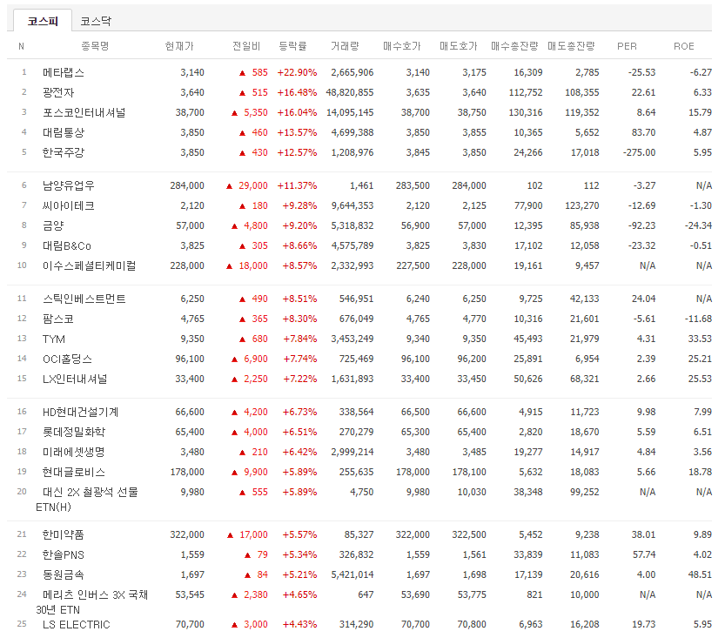Screen dimensions: 725x638
Task: Open the OCI홀딩스 stock link
Action: [67, 359]
